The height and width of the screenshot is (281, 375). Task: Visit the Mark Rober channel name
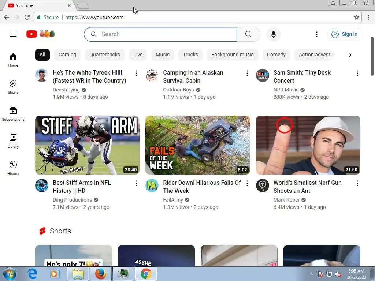(286, 200)
